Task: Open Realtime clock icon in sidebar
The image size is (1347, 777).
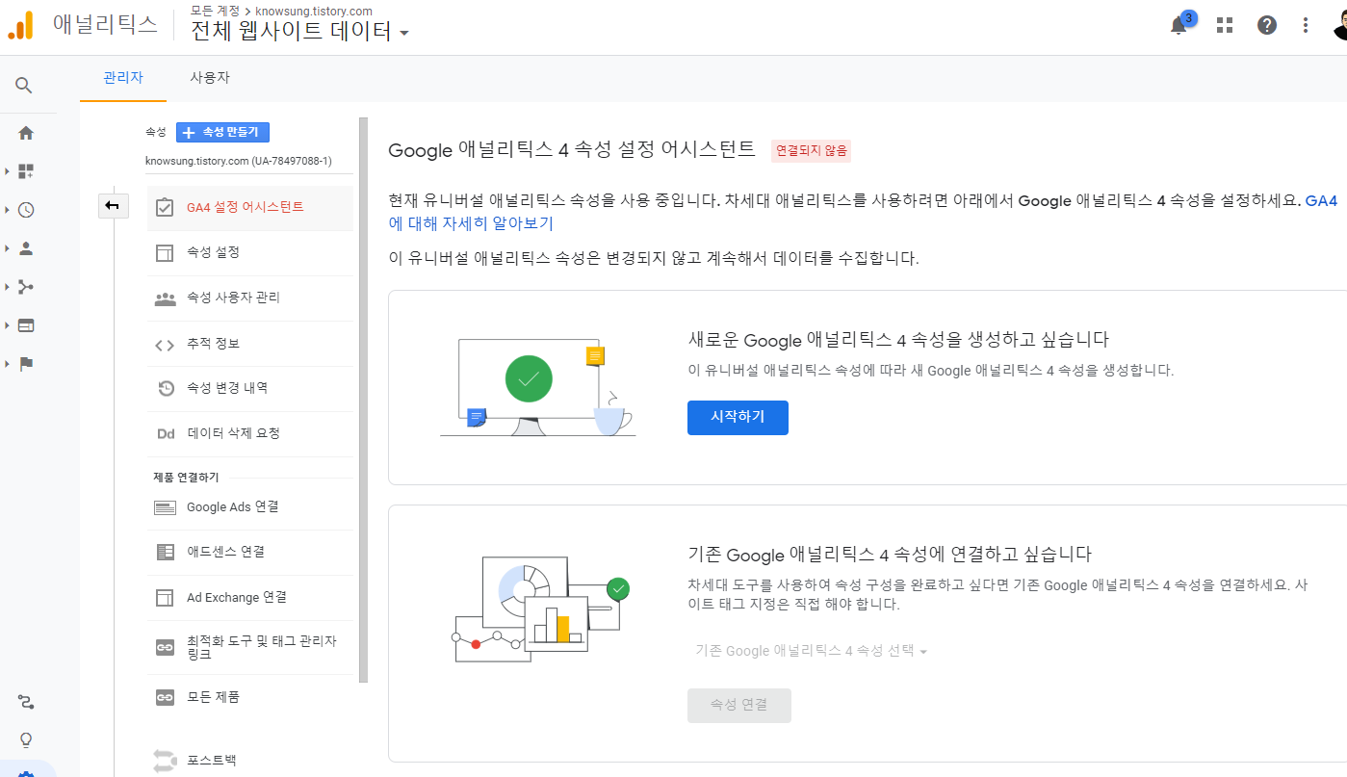Action: coord(26,210)
